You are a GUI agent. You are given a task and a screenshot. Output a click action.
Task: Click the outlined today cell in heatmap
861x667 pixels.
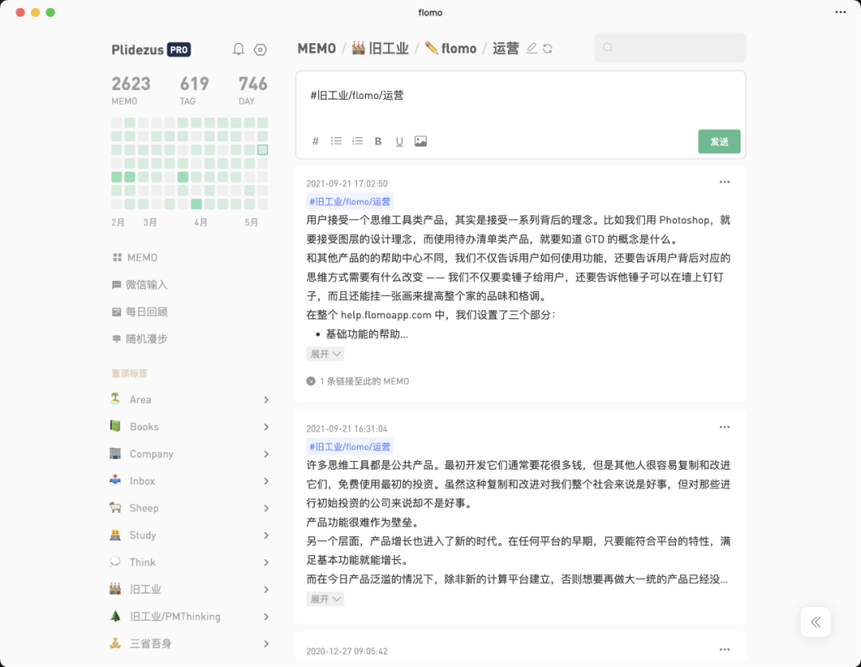point(262,149)
